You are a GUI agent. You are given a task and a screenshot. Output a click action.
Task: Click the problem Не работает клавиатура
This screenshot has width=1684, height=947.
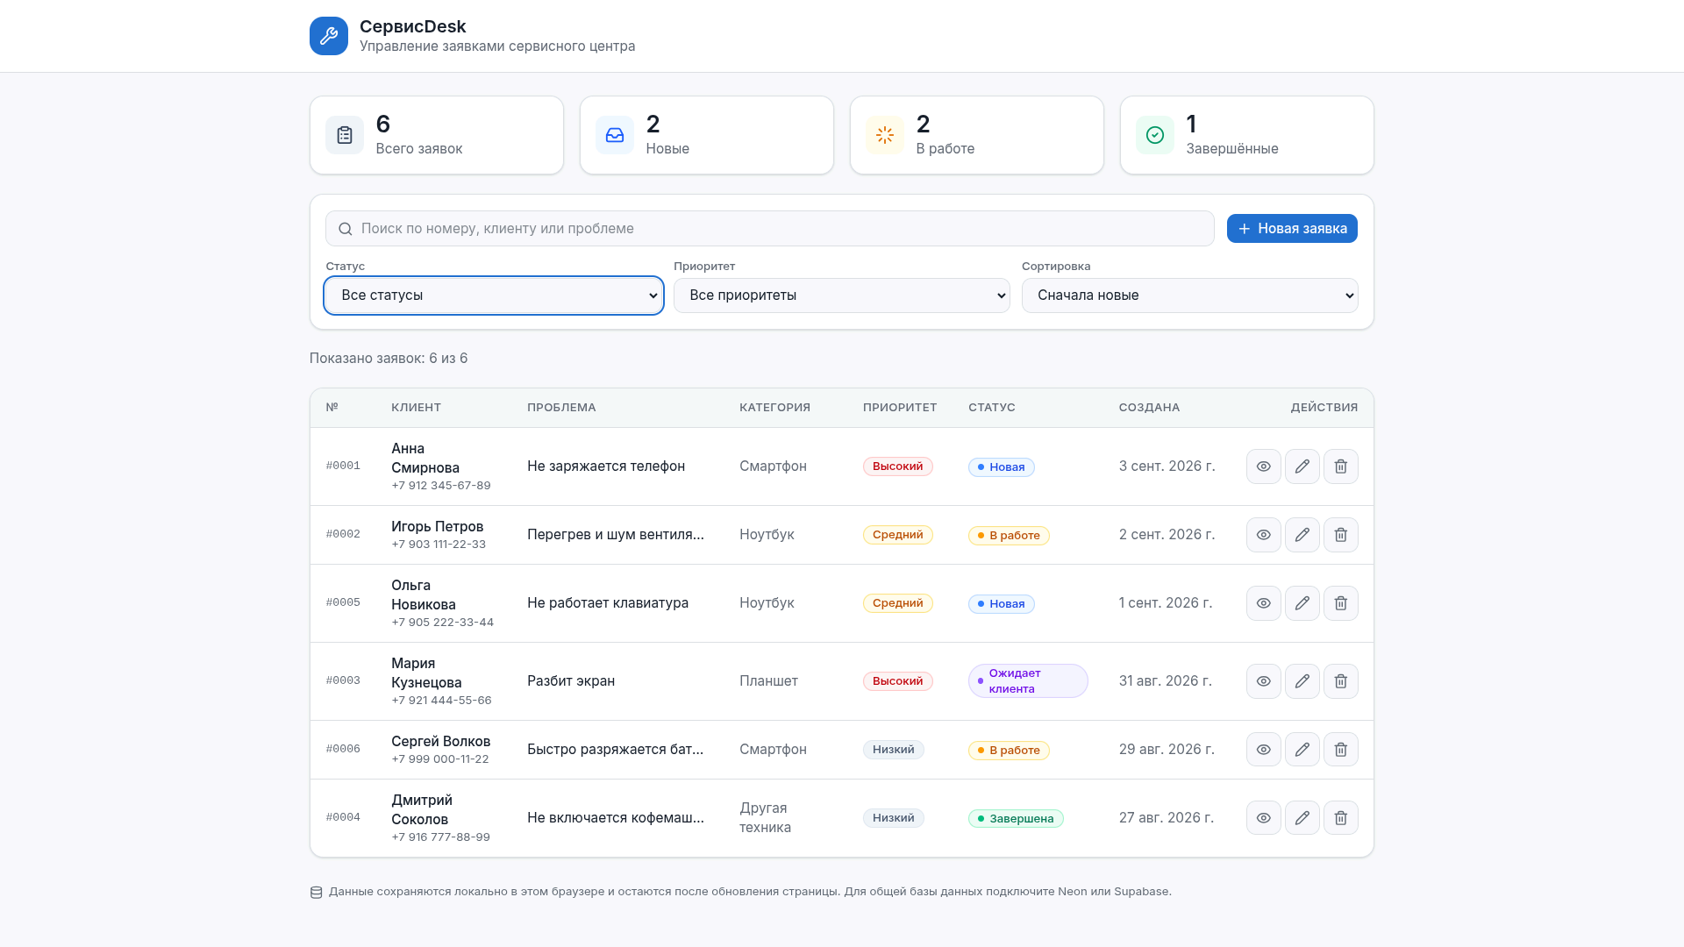pos(608,603)
